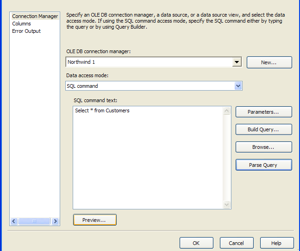Open Help for this dialog
Viewport: 300px width, 251px height.
277,243
